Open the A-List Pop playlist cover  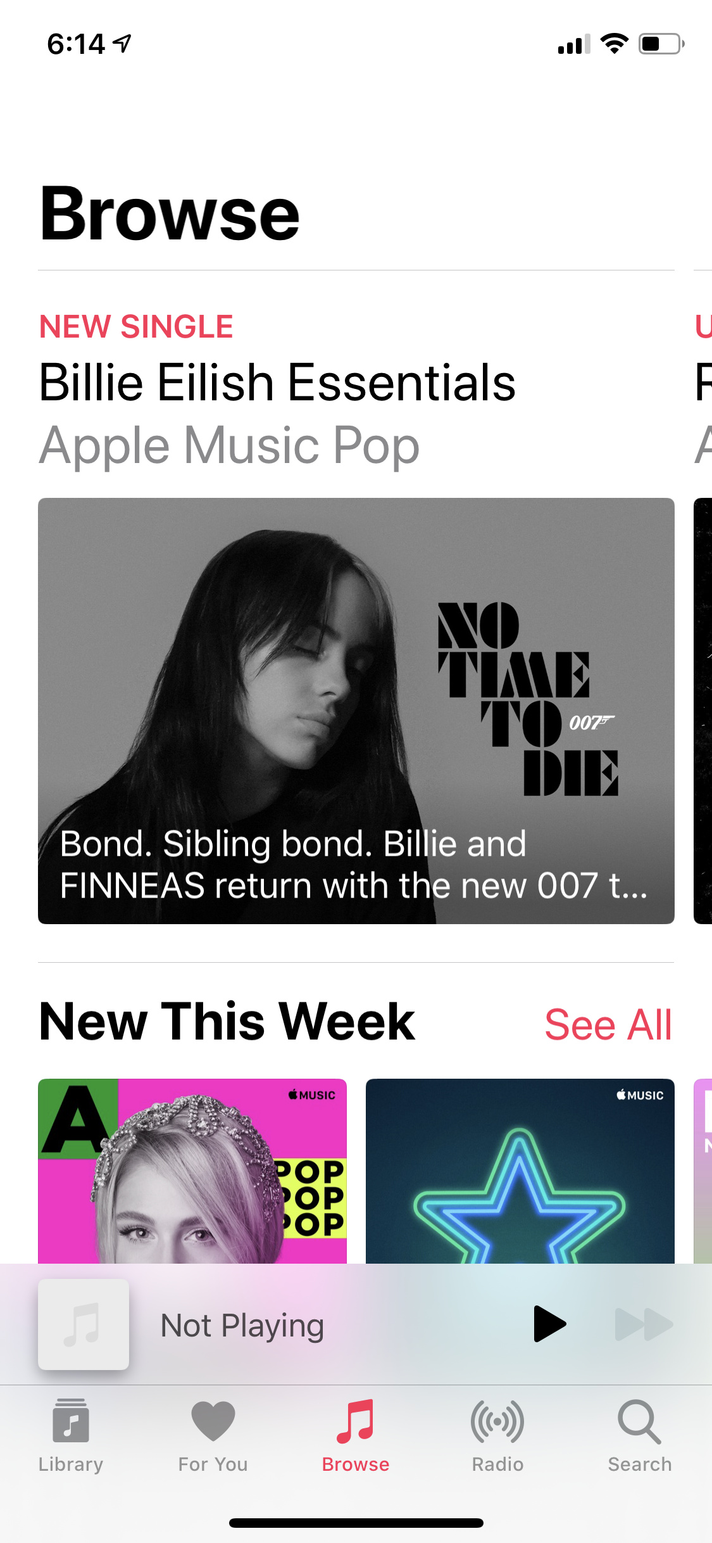(192, 1171)
